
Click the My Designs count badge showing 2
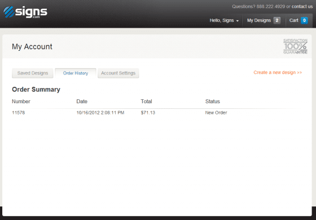277,20
